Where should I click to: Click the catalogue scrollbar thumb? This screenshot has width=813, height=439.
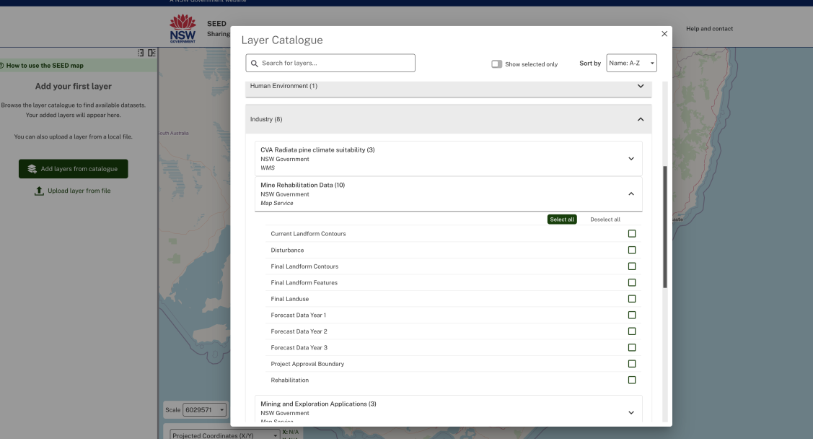tap(665, 227)
